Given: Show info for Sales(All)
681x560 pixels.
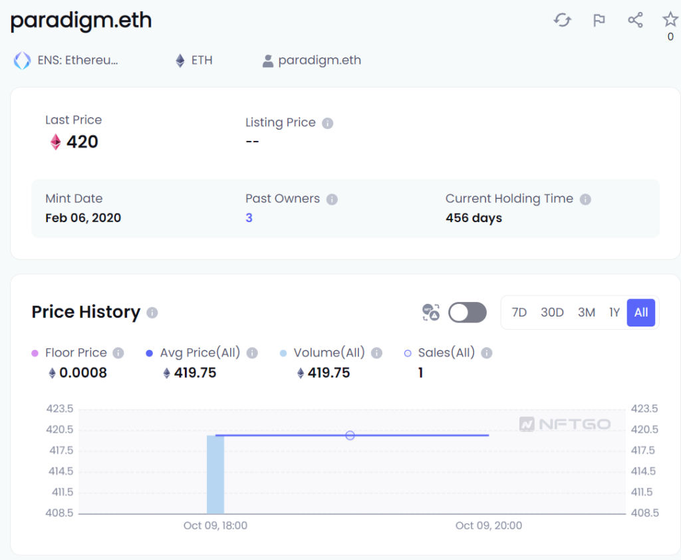Looking at the screenshot, I should pos(486,352).
